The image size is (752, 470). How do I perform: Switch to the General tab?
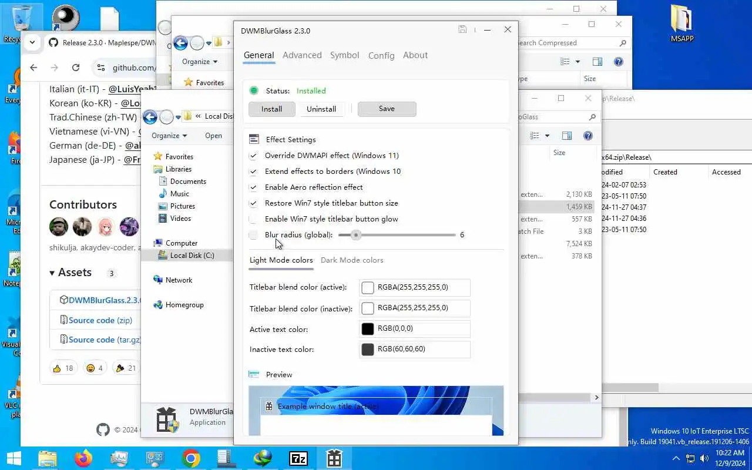tap(258, 55)
